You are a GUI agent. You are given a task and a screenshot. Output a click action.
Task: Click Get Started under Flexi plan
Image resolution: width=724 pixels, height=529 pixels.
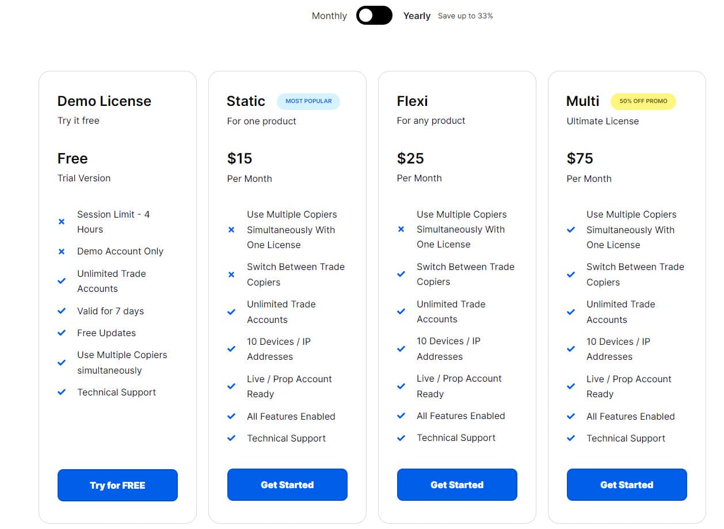457,485
